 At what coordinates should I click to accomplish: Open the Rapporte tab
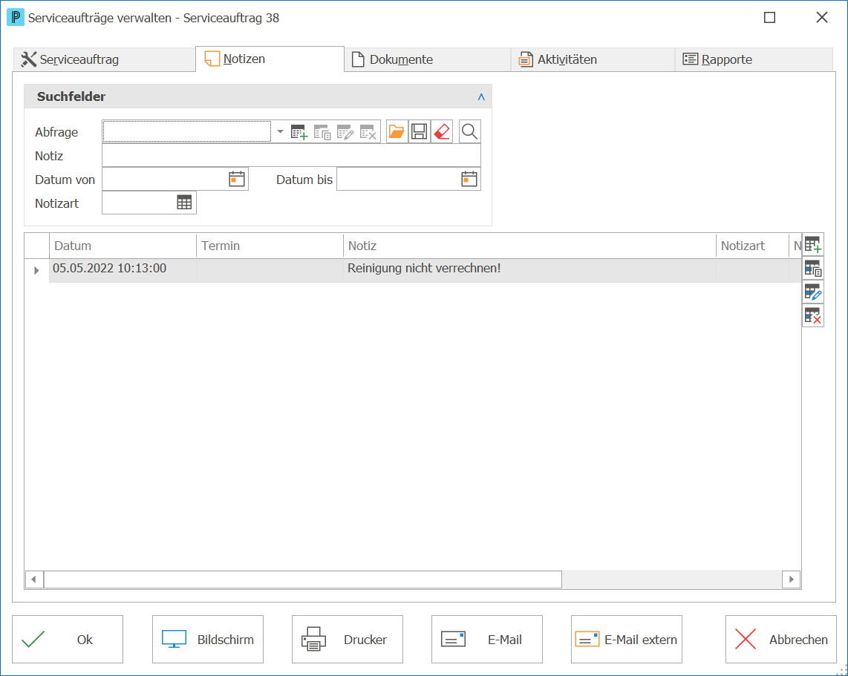pyautogui.click(x=754, y=59)
